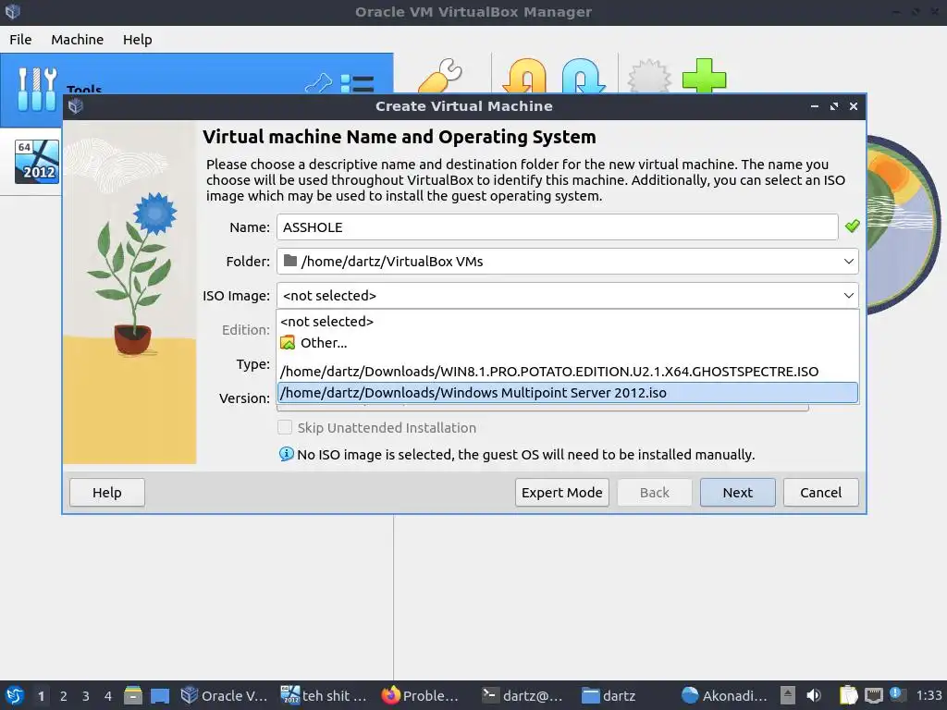Click into the Name field containing ASSHOLE

click(x=558, y=227)
